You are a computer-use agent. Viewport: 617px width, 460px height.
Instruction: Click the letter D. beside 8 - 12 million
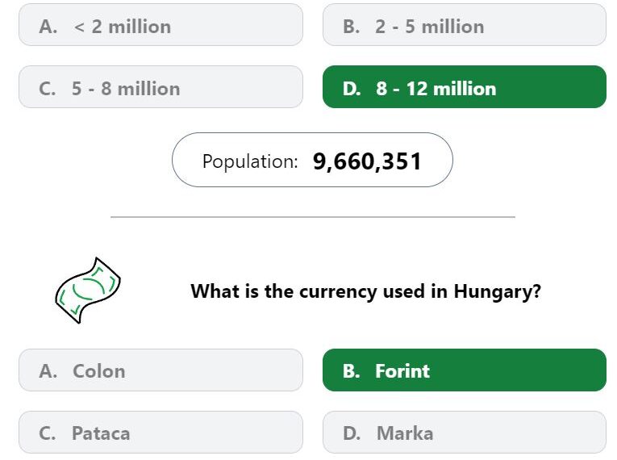pos(352,89)
